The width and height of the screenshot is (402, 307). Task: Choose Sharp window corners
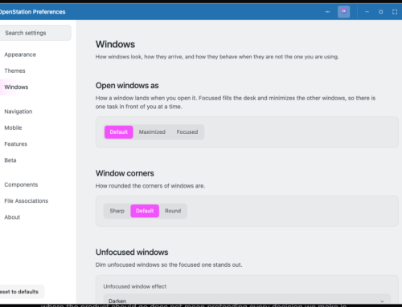tap(117, 211)
